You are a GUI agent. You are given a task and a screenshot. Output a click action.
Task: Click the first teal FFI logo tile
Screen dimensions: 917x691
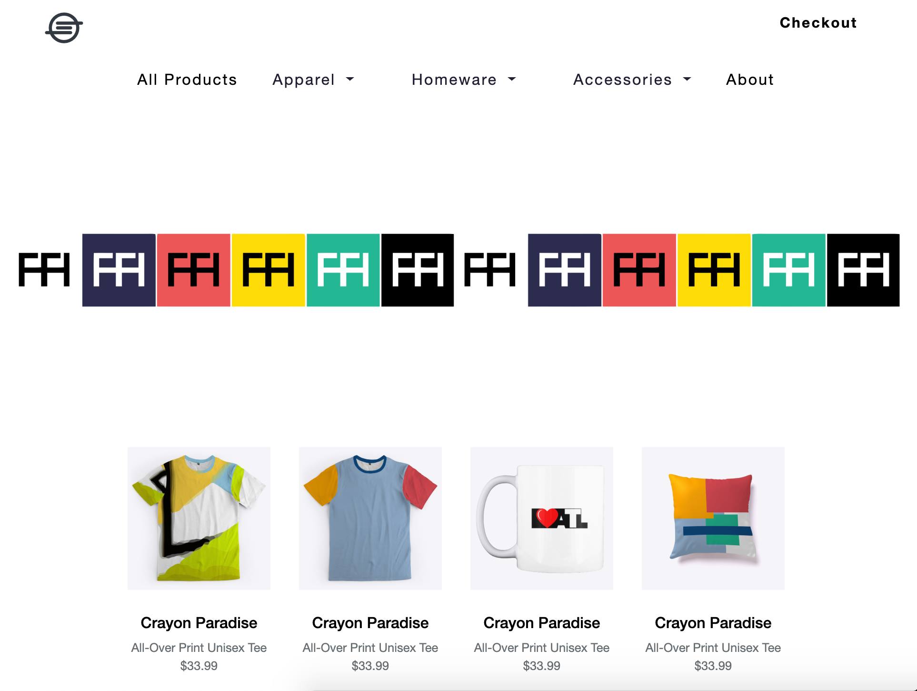pos(343,270)
